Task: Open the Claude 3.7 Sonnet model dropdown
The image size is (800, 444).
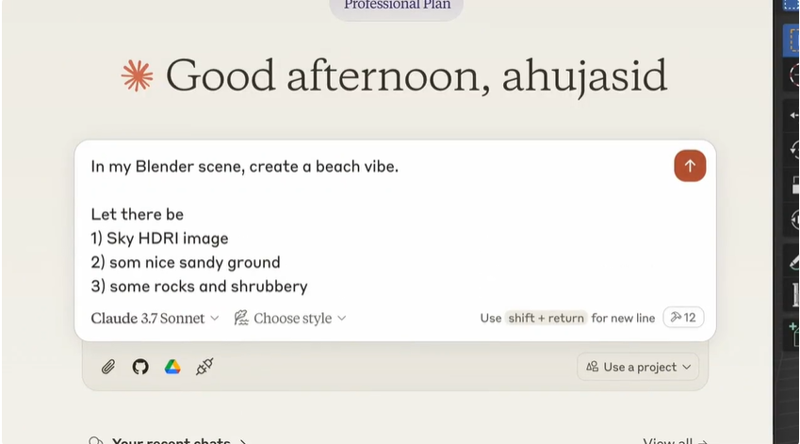Action: tap(155, 319)
